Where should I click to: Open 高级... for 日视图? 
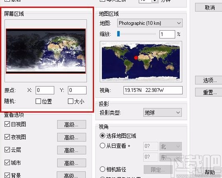(x=72, y=124)
